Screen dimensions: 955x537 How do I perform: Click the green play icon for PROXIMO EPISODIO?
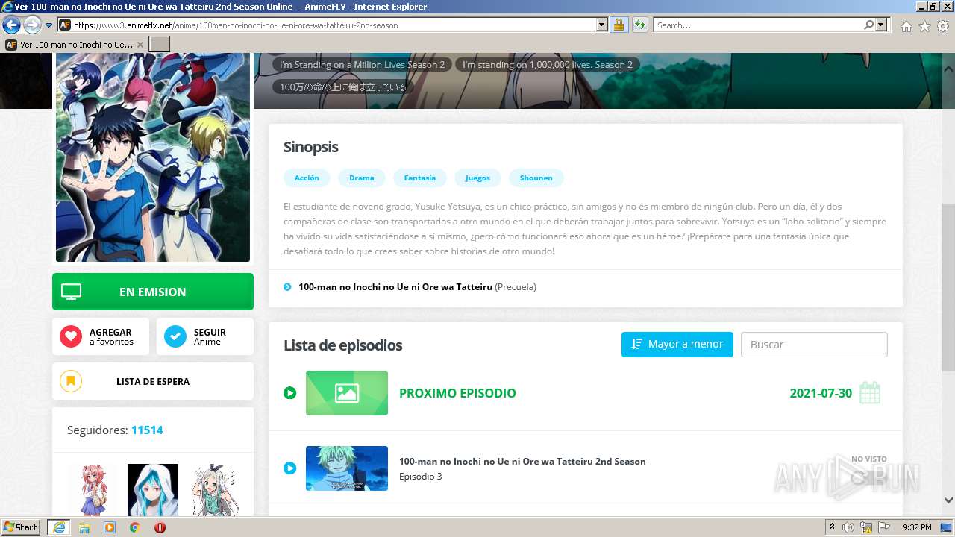point(290,393)
